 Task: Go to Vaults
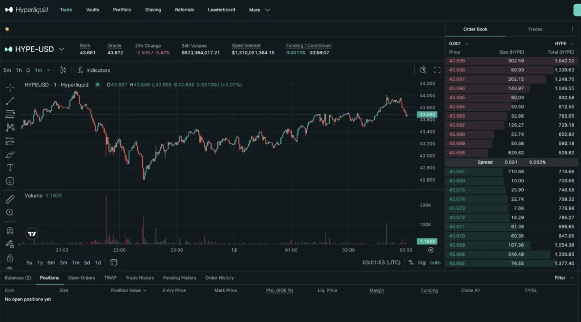(x=92, y=10)
